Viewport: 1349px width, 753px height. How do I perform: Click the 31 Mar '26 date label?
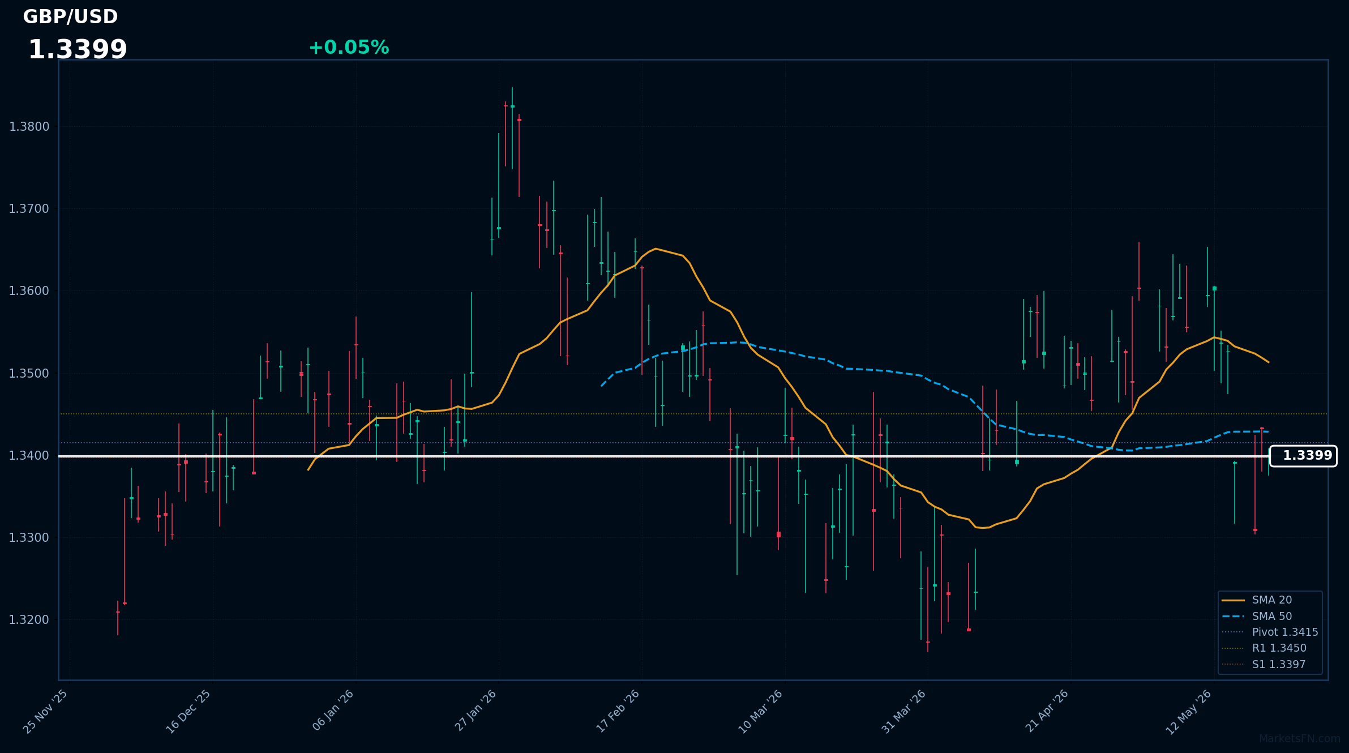(903, 712)
